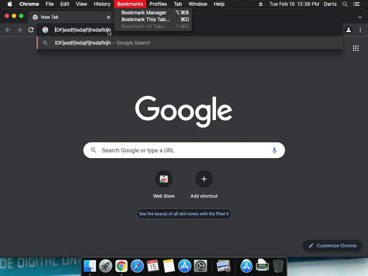368x276 pixels.
Task: Close the New Tab tab
Action: click(109, 17)
